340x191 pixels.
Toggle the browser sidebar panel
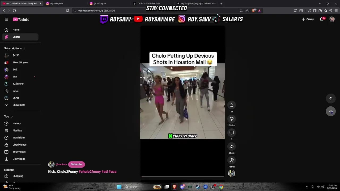click(x=315, y=11)
